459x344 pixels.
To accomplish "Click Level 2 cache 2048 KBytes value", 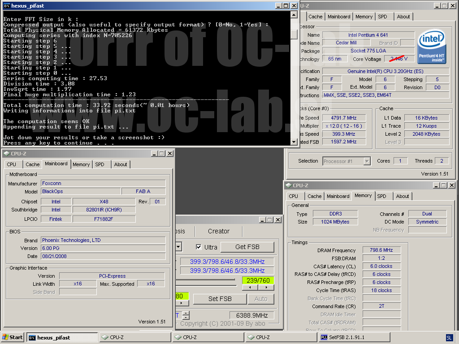I will pos(427,134).
